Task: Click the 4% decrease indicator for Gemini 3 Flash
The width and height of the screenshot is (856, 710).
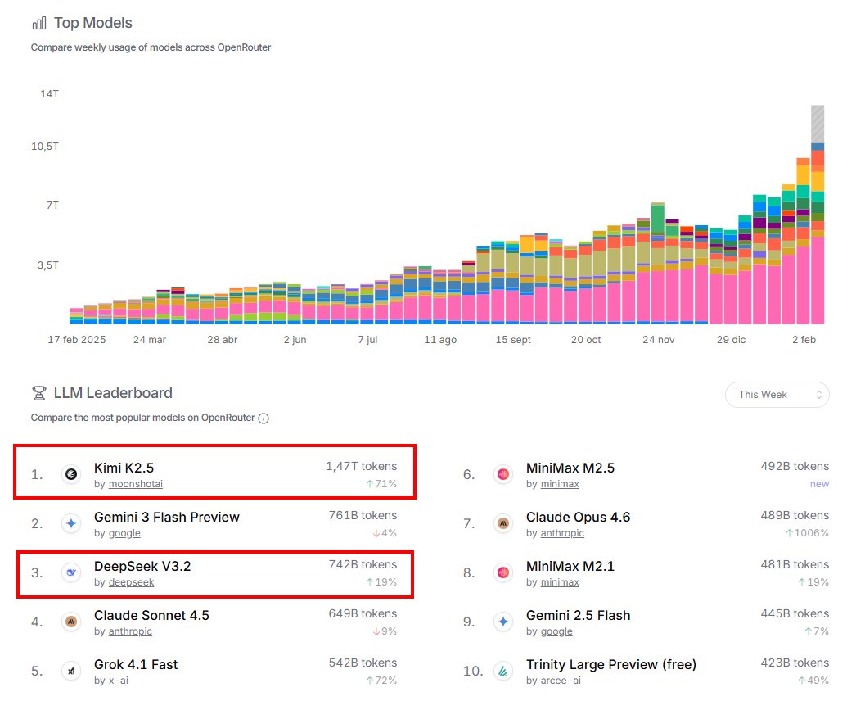Action: click(385, 533)
